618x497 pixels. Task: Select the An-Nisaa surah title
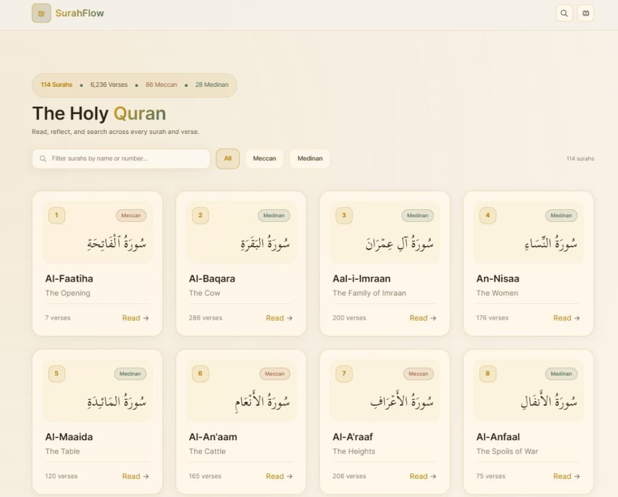click(x=498, y=279)
